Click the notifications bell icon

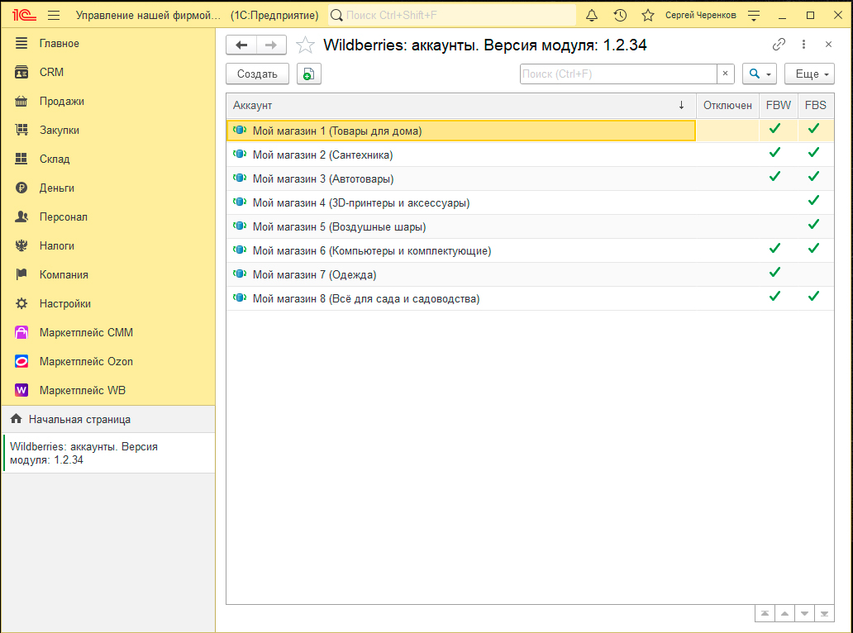(x=592, y=16)
